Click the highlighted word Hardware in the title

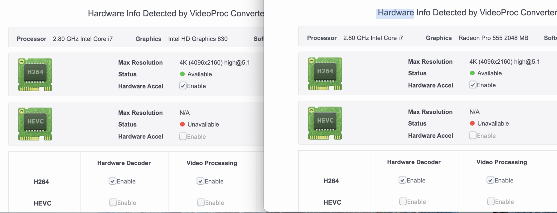[395, 13]
